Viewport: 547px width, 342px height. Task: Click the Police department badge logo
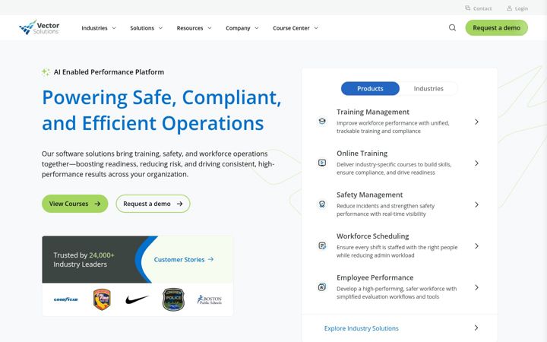[173, 299]
